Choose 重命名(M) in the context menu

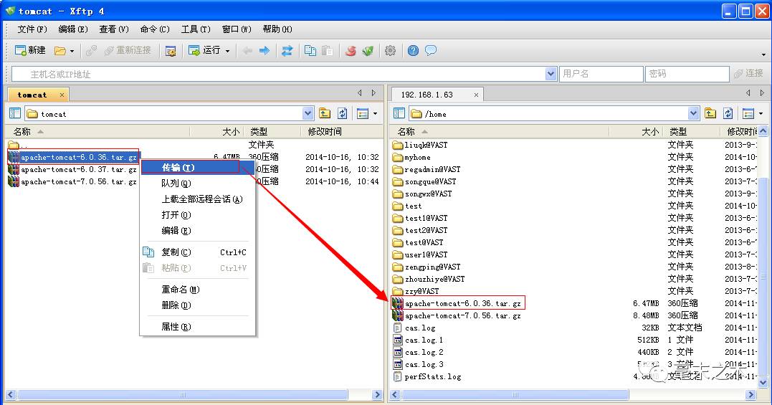click(197, 290)
